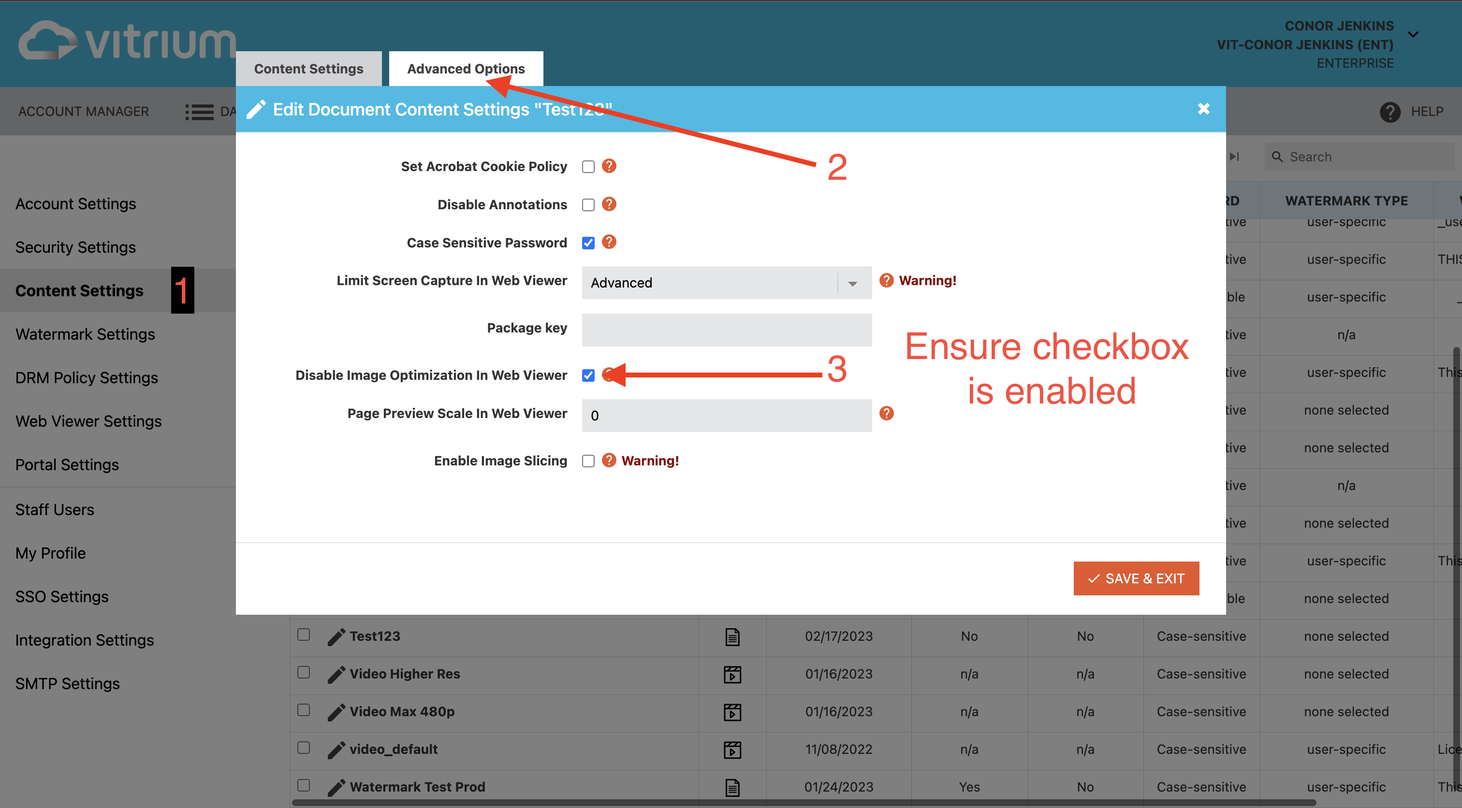Image resolution: width=1462 pixels, height=808 pixels.
Task: Expand the Conor Jenkins account menu
Action: pyautogui.click(x=1413, y=35)
